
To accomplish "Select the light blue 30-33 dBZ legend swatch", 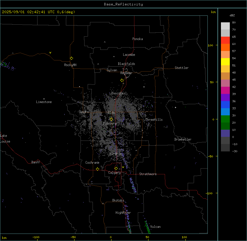I will (225, 112).
